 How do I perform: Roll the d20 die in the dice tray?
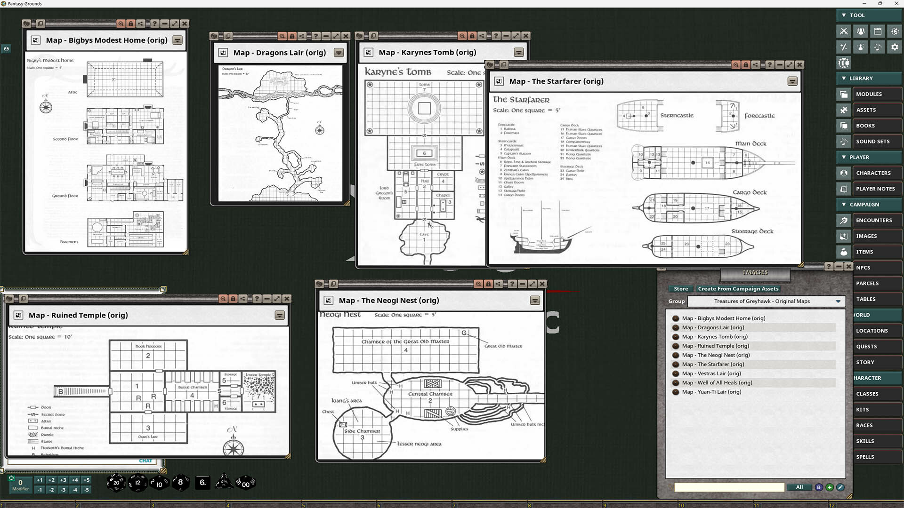[x=116, y=482]
